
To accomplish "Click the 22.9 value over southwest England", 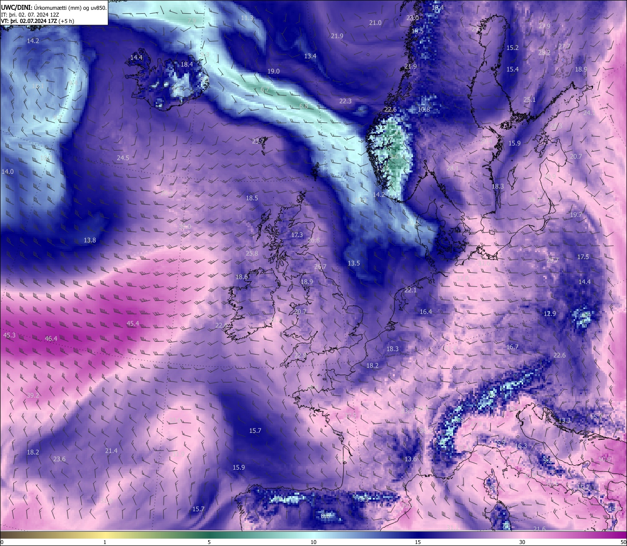I will pyautogui.click(x=300, y=355).
